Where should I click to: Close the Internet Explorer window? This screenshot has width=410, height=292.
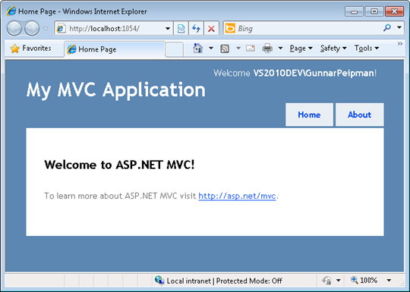(394, 11)
